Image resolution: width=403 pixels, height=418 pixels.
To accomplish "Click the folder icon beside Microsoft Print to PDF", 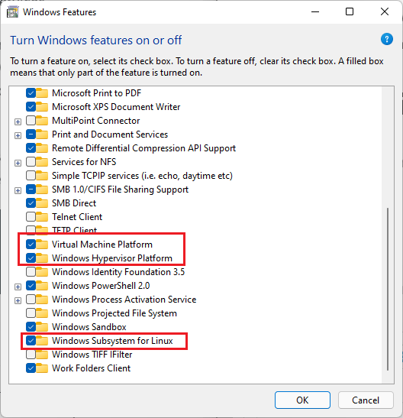I will click(42, 92).
